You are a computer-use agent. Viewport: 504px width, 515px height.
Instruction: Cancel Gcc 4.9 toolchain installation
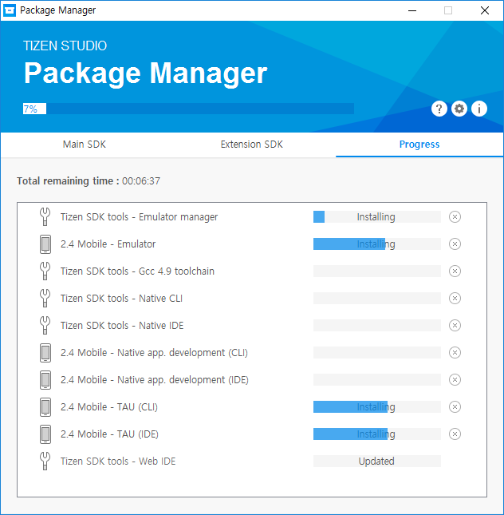[455, 271]
